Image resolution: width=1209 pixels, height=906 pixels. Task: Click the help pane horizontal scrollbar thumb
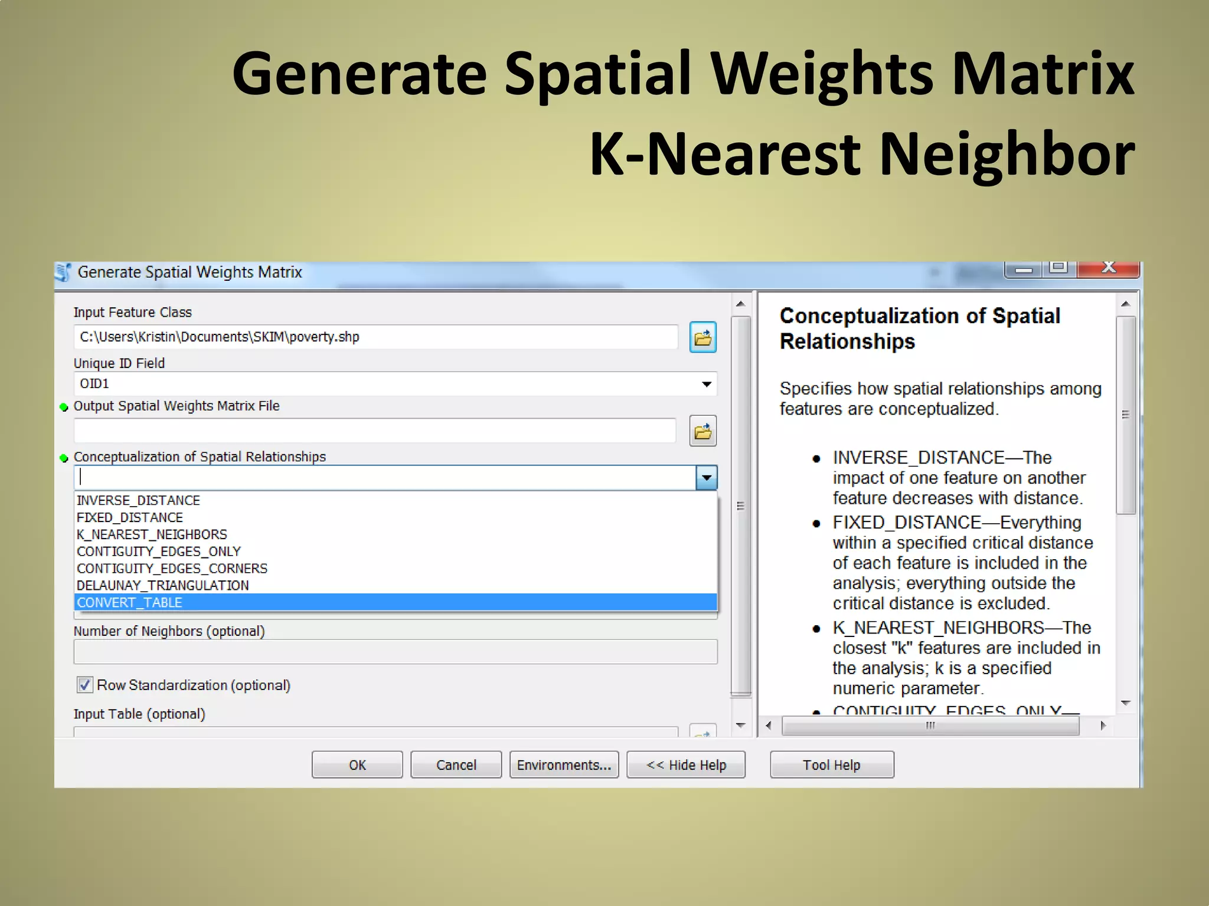(x=930, y=726)
